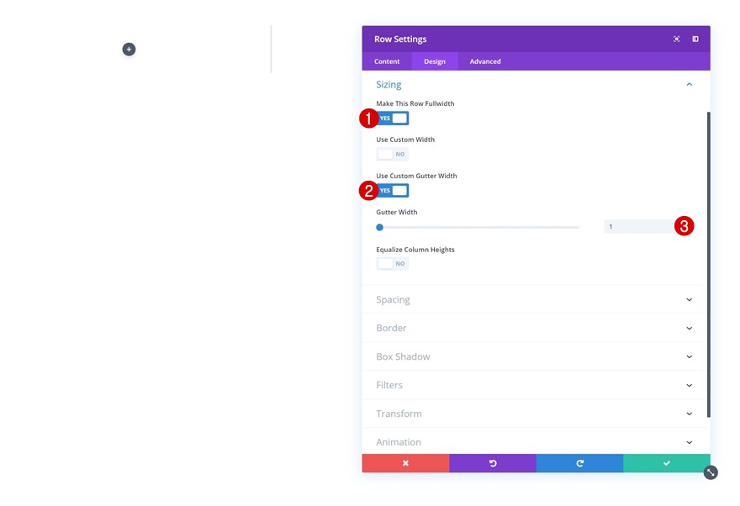This screenshot has width=740, height=506.
Task: Open the responsive preview focus icon
Action: pyautogui.click(x=676, y=40)
